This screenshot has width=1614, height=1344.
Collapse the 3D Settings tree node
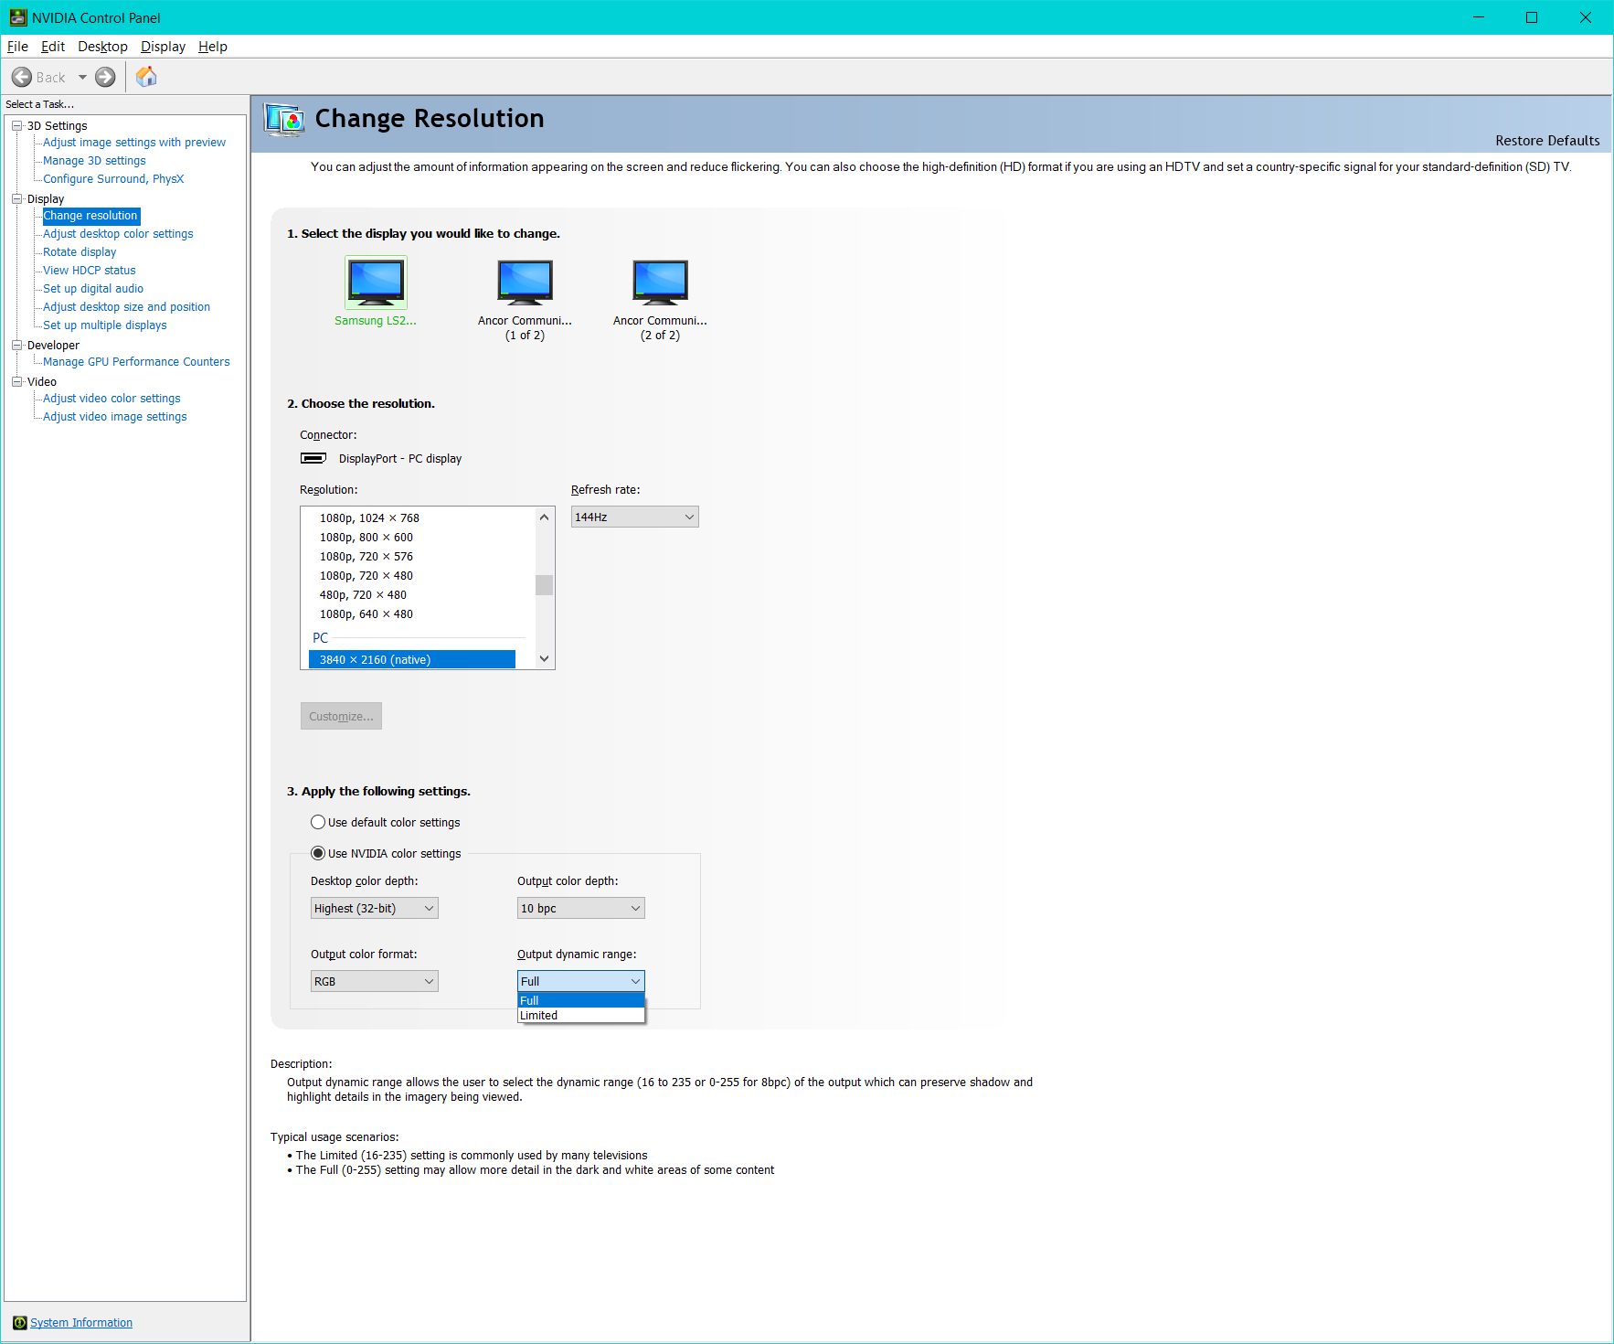pyautogui.click(x=16, y=126)
